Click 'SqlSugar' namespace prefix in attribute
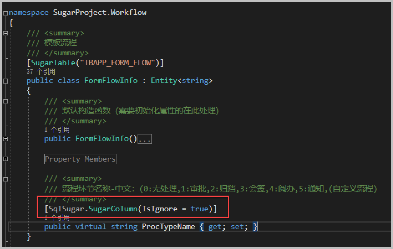The height and width of the screenshot is (249, 393). [66, 209]
